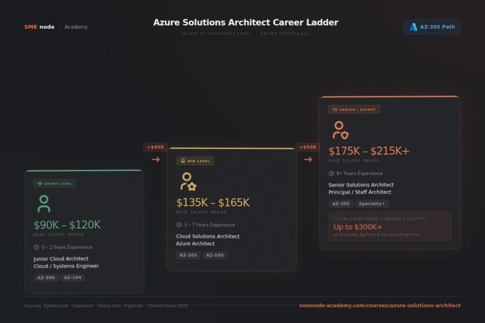485x323 pixels.
Task: Click the Principal / Staff Architect title
Action: pyautogui.click(x=360, y=192)
